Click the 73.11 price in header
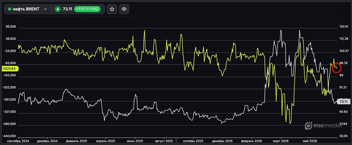The width and height of the screenshot is (352, 145). [x=67, y=9]
